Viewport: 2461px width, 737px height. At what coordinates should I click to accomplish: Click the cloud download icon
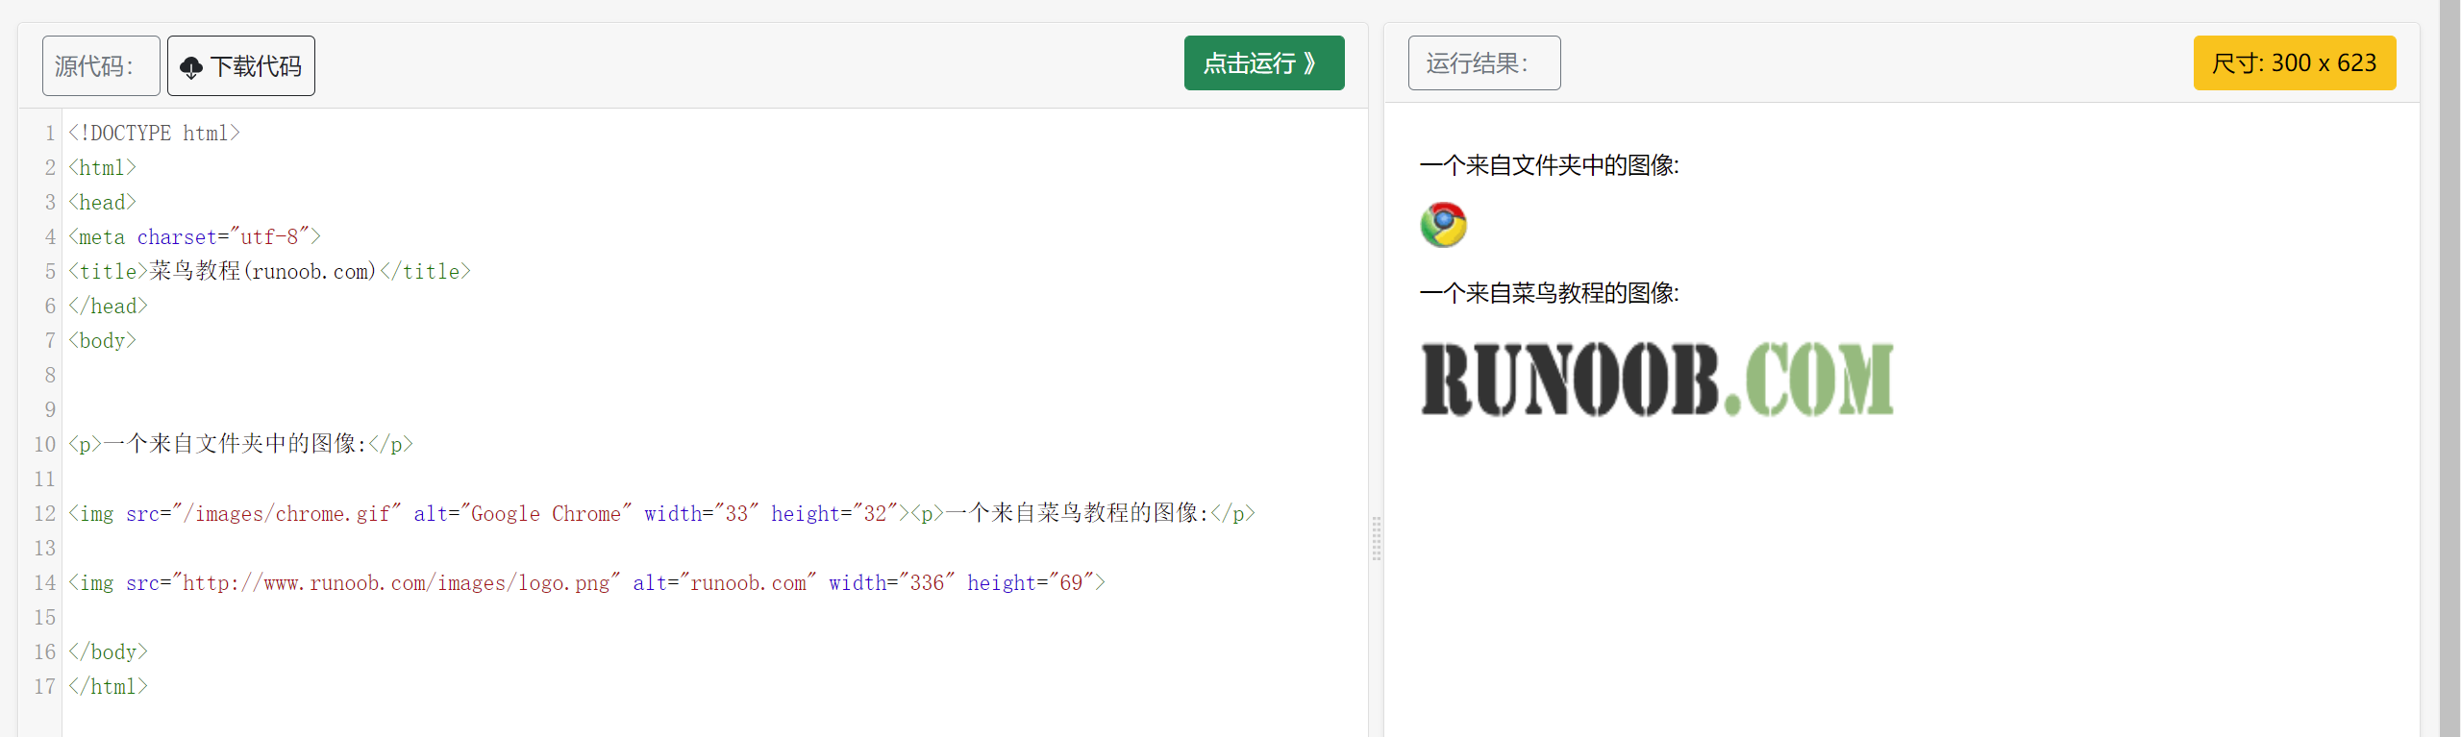tap(191, 67)
